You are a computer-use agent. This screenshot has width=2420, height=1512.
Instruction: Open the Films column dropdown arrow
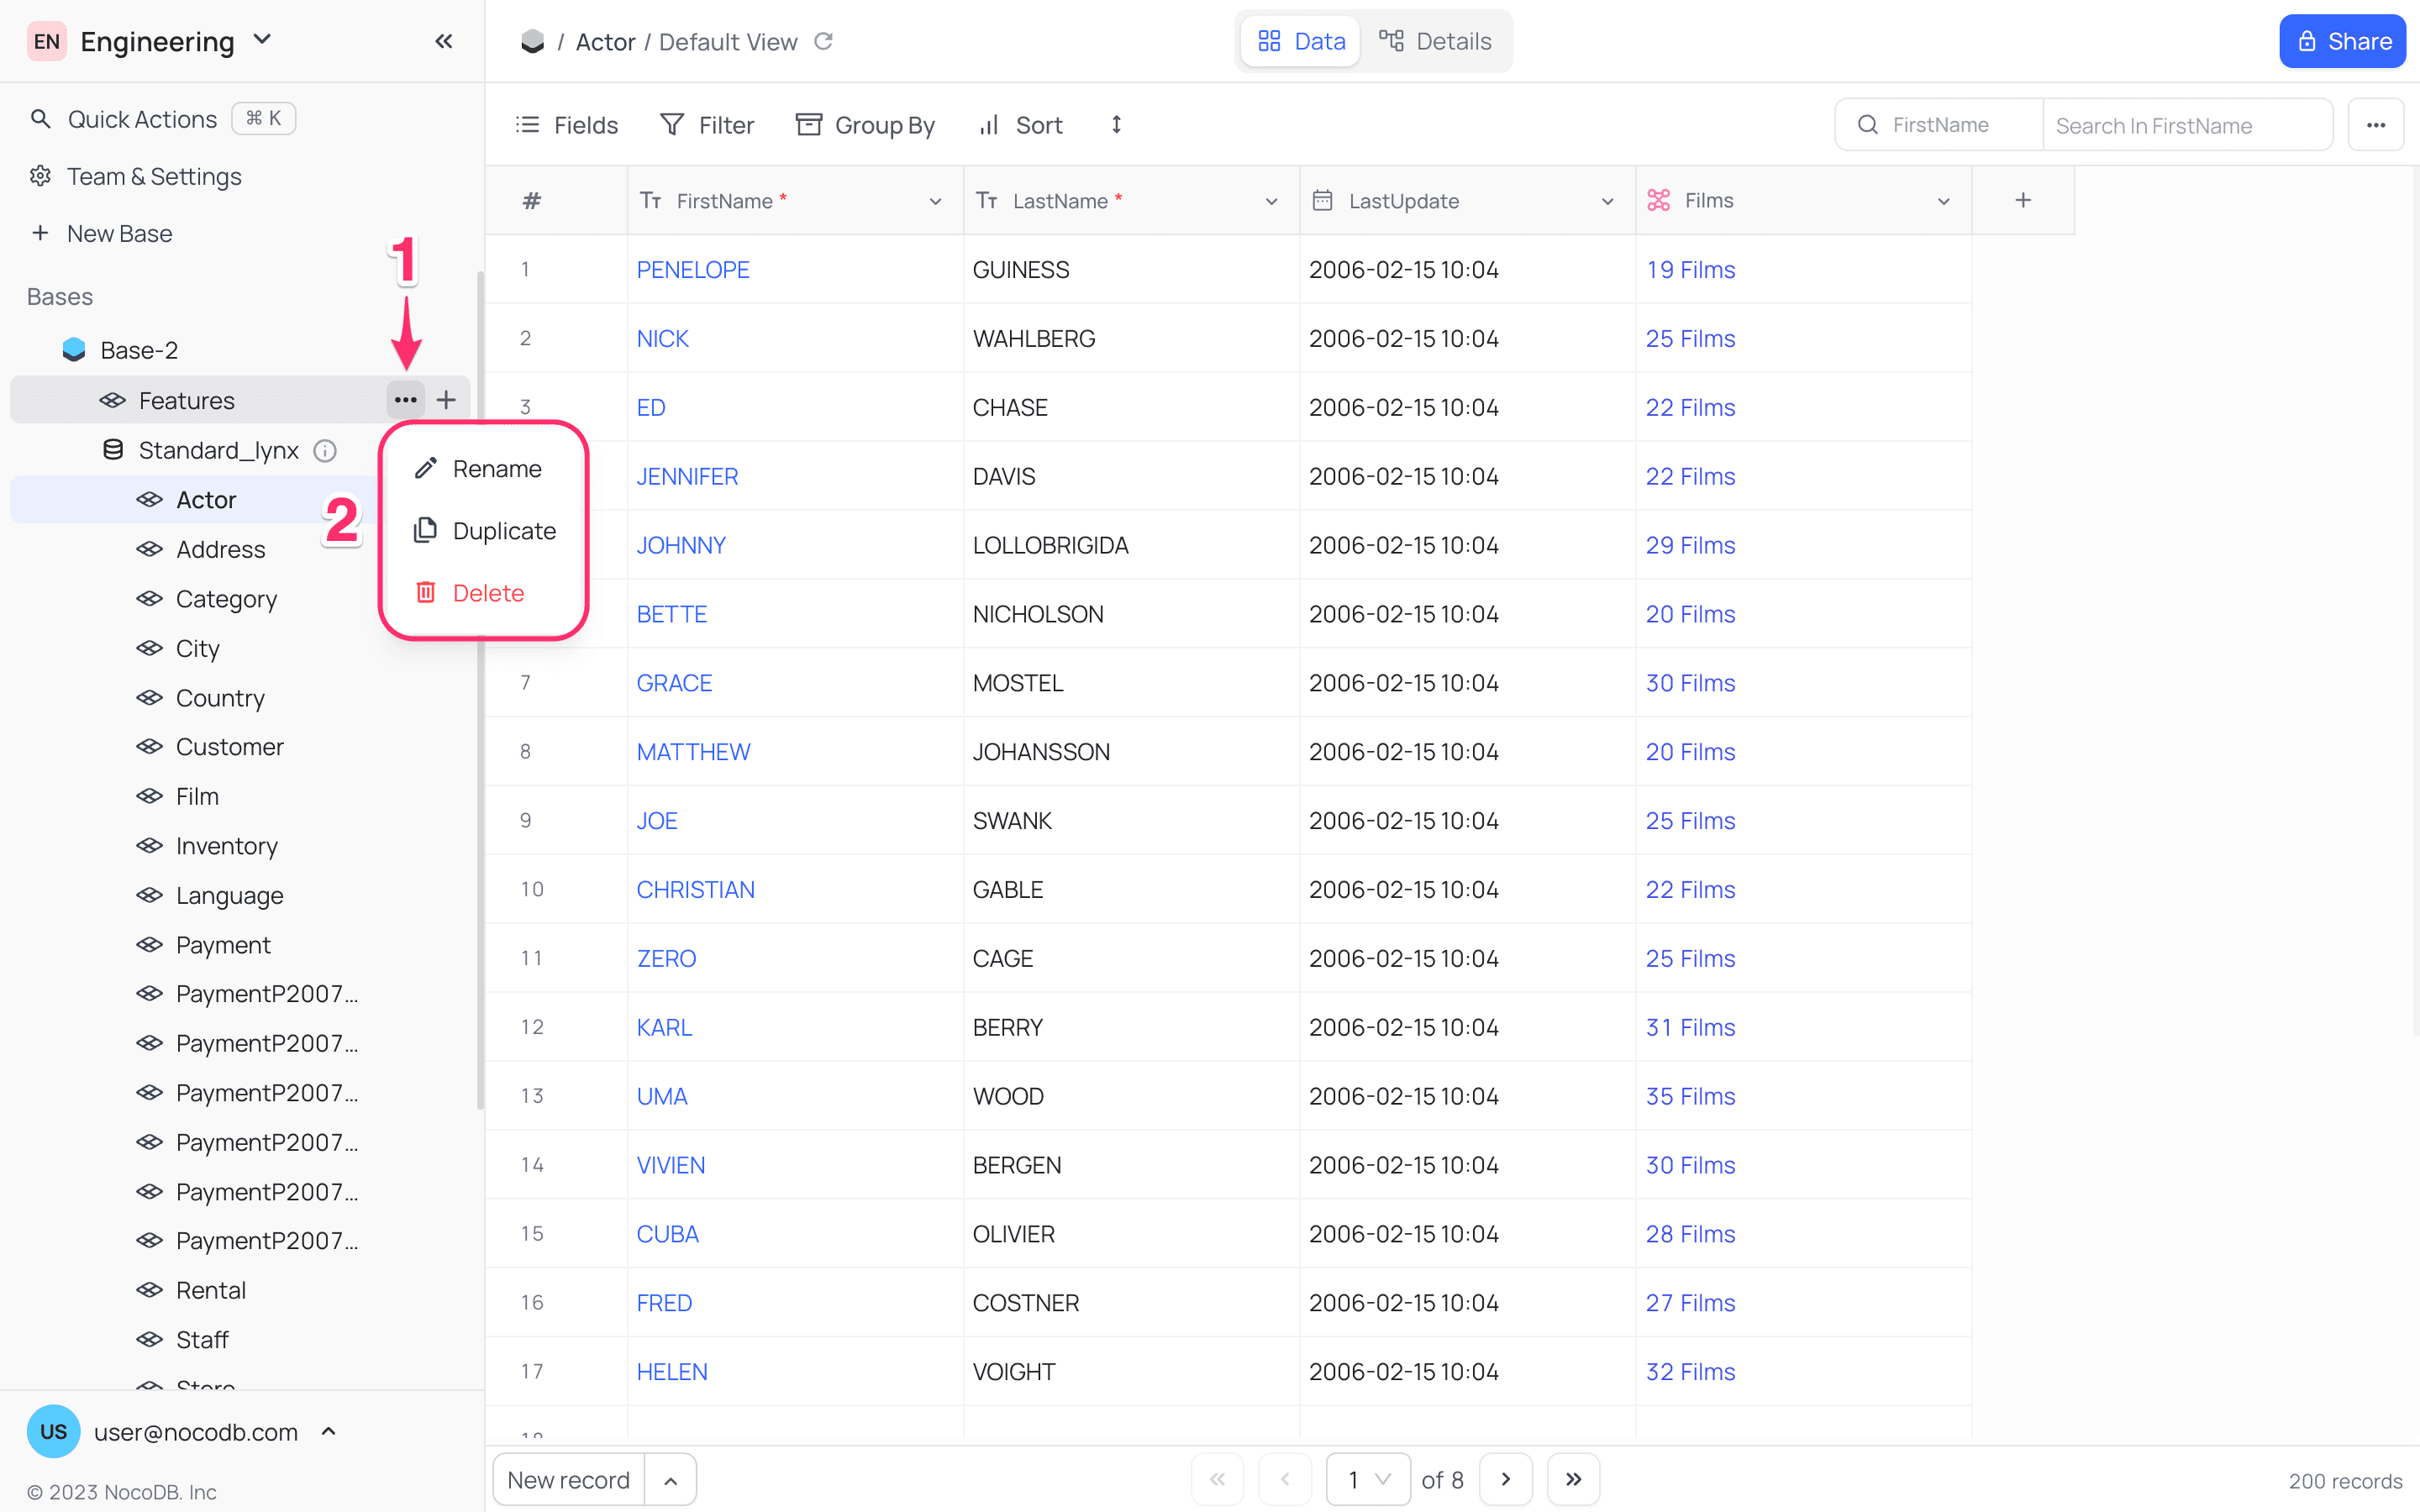(1943, 201)
